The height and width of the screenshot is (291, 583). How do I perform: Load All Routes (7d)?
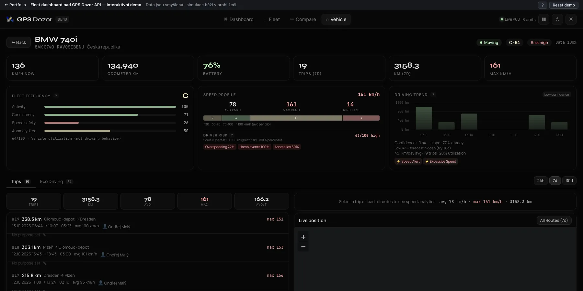(554, 220)
